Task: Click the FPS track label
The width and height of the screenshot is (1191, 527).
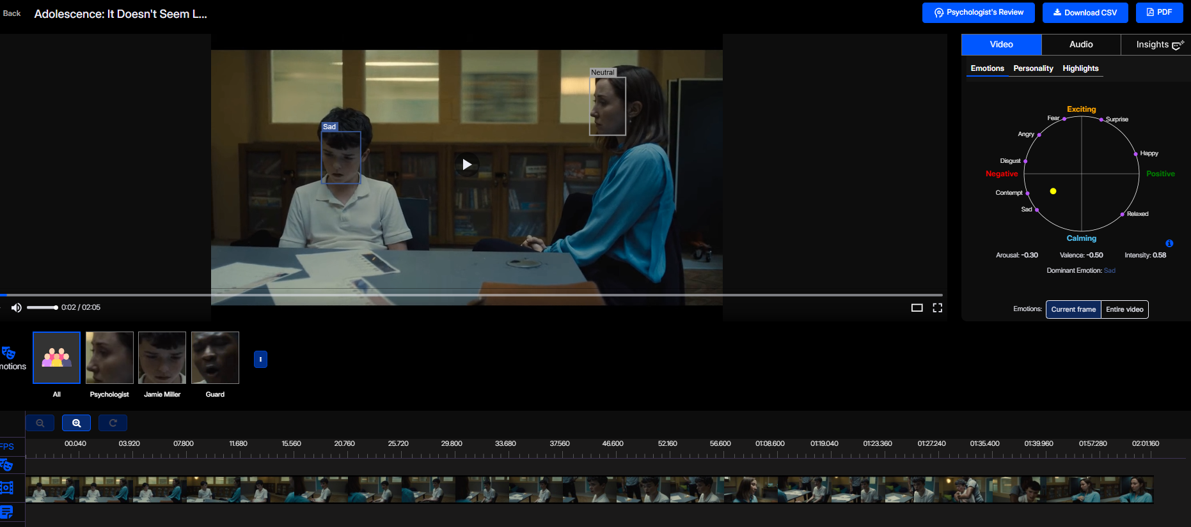Action: pos(7,447)
